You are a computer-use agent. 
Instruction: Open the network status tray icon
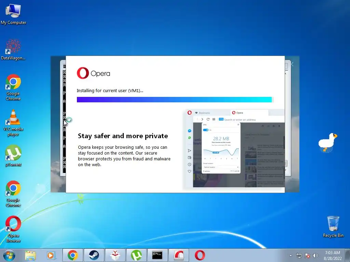(299, 256)
